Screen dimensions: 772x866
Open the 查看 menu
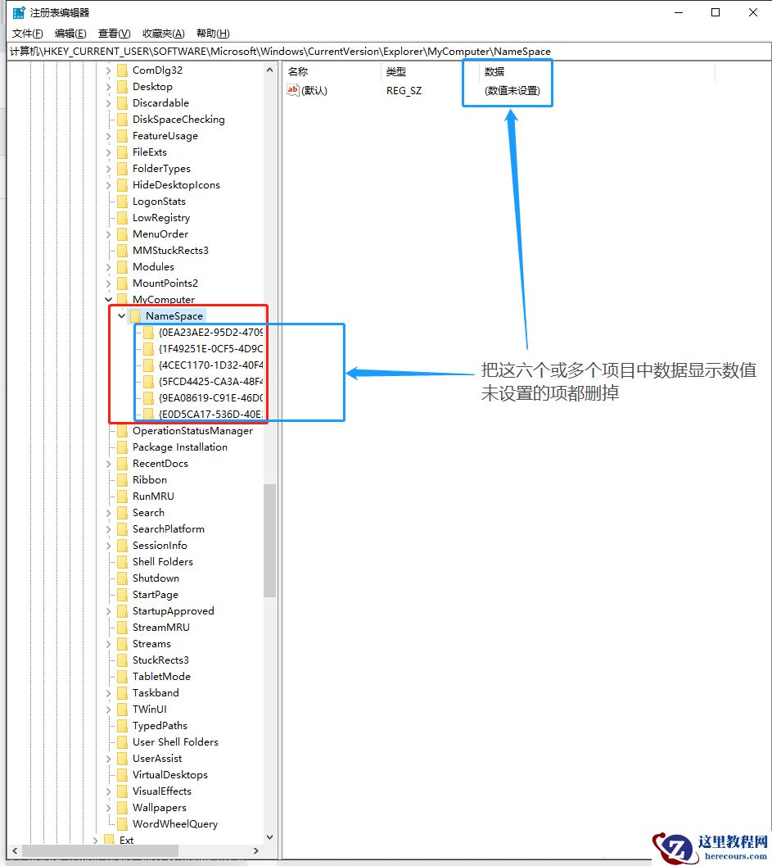113,33
